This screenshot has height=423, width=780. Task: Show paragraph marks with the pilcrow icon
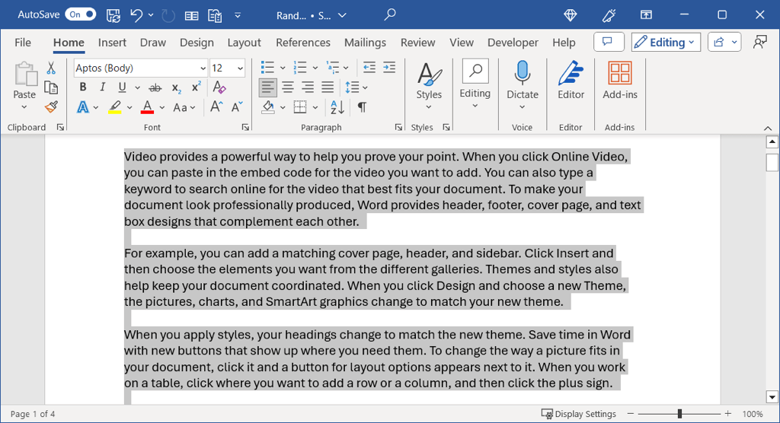(362, 107)
